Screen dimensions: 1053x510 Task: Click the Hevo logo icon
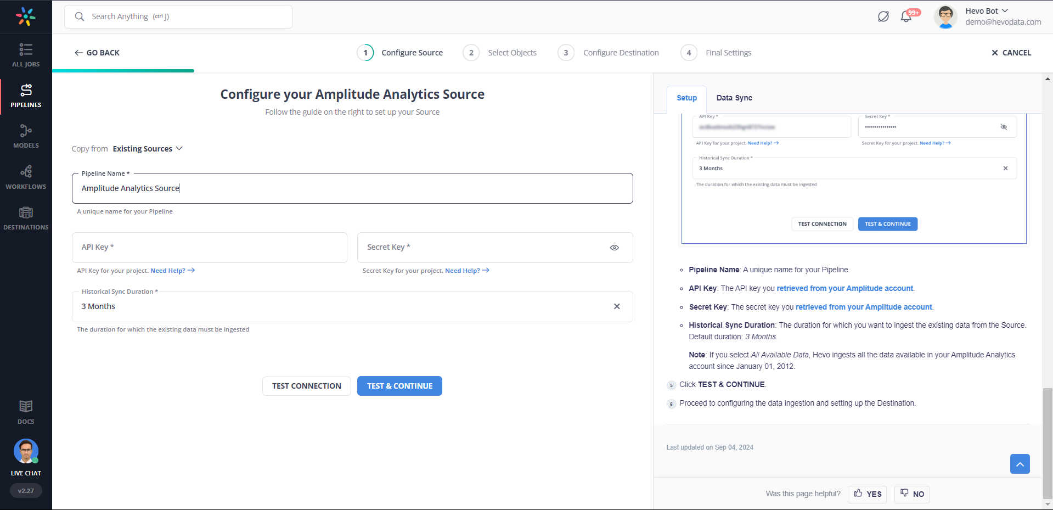click(26, 16)
